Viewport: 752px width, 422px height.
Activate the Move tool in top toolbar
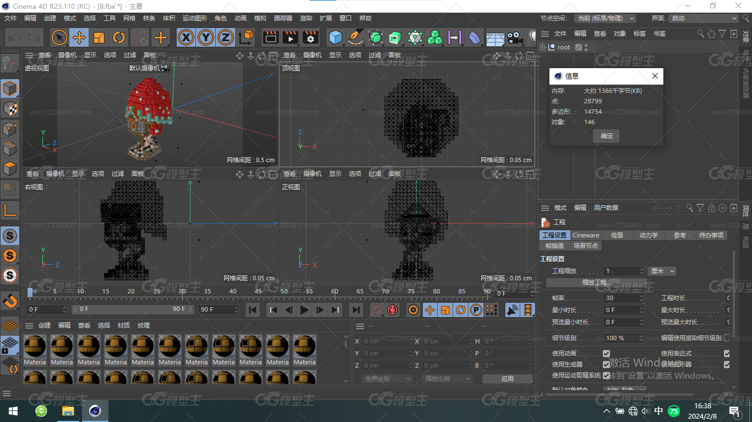79,37
